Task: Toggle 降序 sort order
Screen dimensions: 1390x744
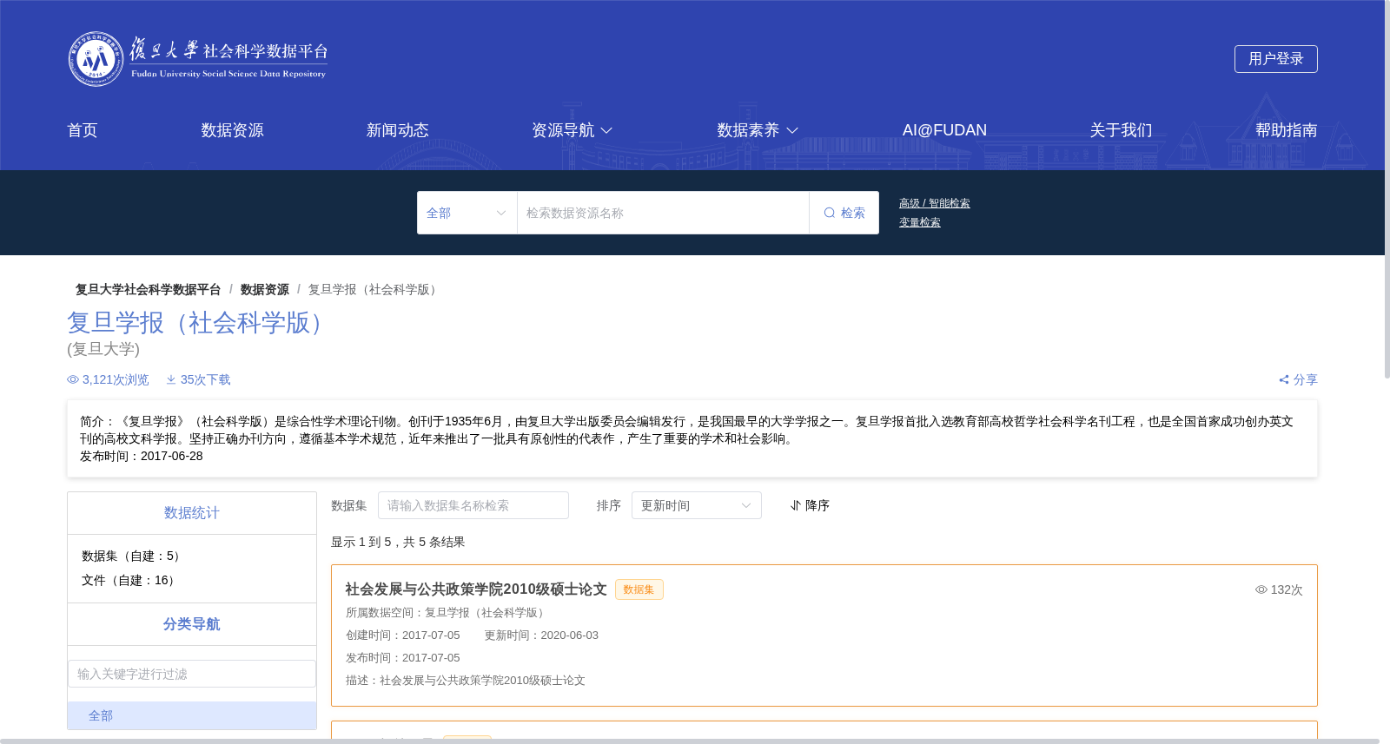Action: tap(810, 505)
